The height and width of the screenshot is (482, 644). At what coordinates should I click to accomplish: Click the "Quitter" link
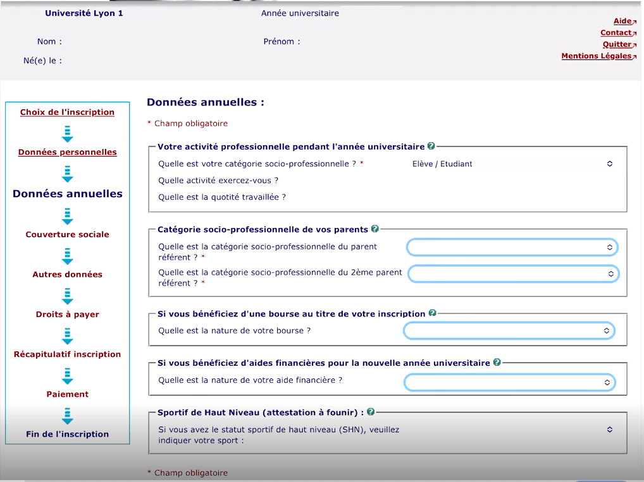617,44
